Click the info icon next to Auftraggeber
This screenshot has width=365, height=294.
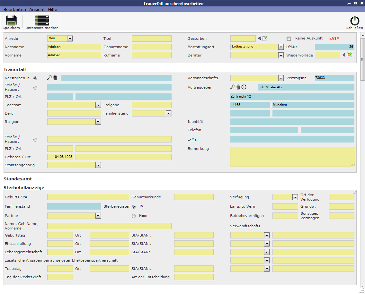(x=244, y=87)
